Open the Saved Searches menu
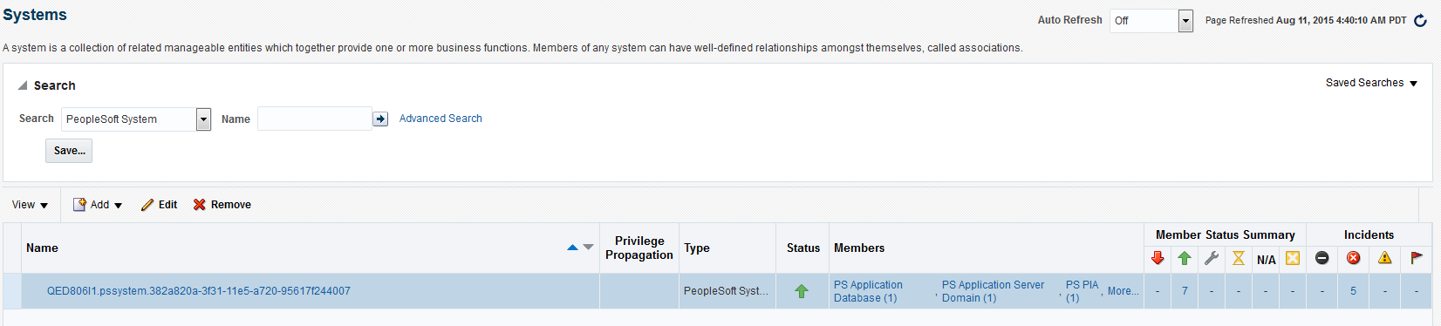Screen dimensions: 1441x326 1371,83
